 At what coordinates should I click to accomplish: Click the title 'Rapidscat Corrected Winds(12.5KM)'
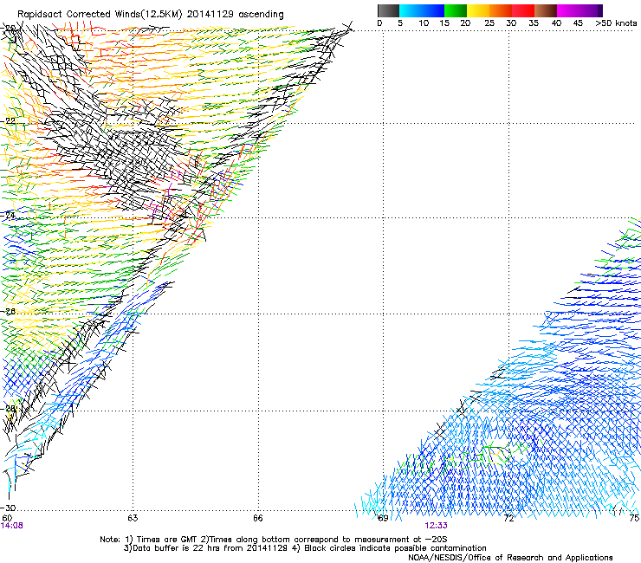[x=100, y=15]
